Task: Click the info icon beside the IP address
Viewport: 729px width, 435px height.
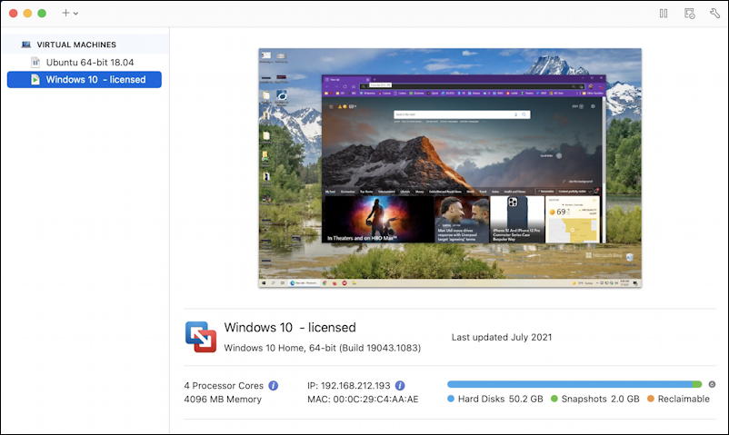Action: [400, 386]
